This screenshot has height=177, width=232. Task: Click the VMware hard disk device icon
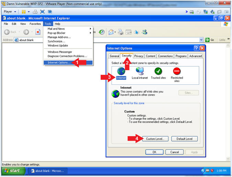pyautogui.click(x=192, y=12)
